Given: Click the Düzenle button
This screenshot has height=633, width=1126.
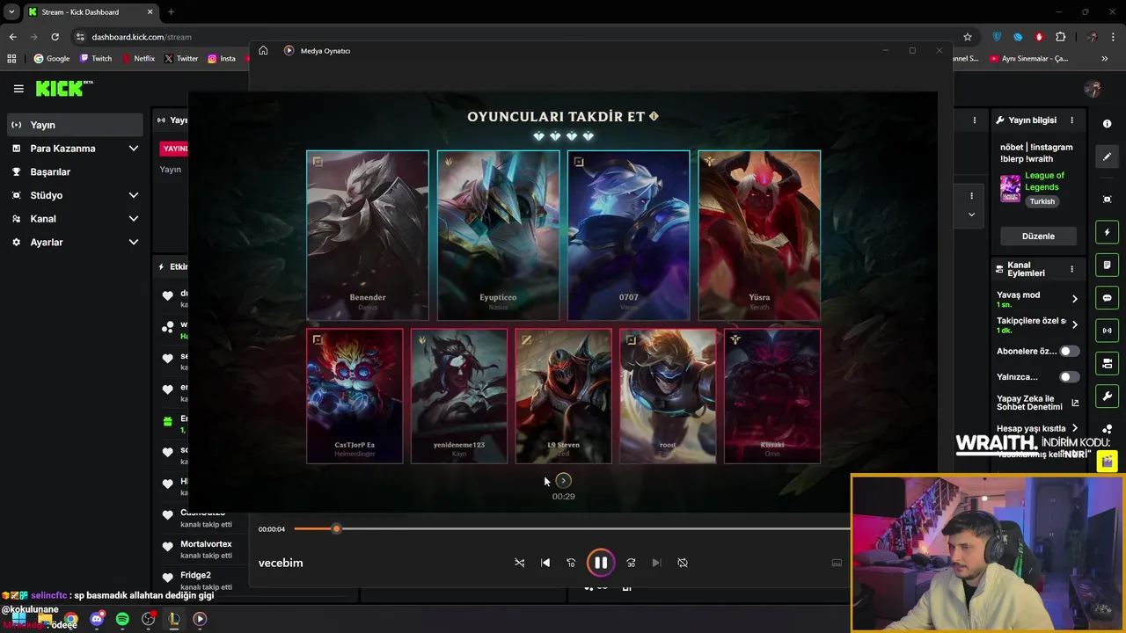Looking at the screenshot, I should [1038, 236].
